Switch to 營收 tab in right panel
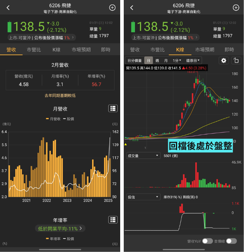 (x=135, y=50)
